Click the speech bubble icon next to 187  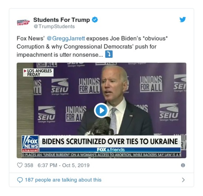pos(20,179)
